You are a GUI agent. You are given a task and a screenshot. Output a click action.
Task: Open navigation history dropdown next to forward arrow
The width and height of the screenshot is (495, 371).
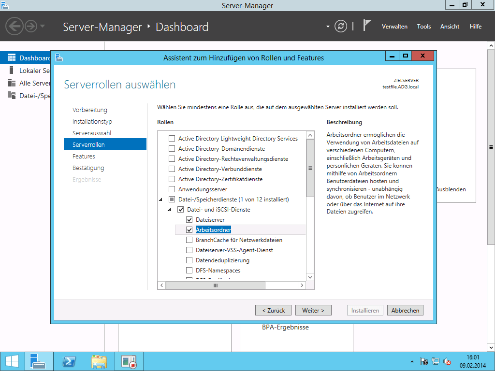pyautogui.click(x=43, y=26)
